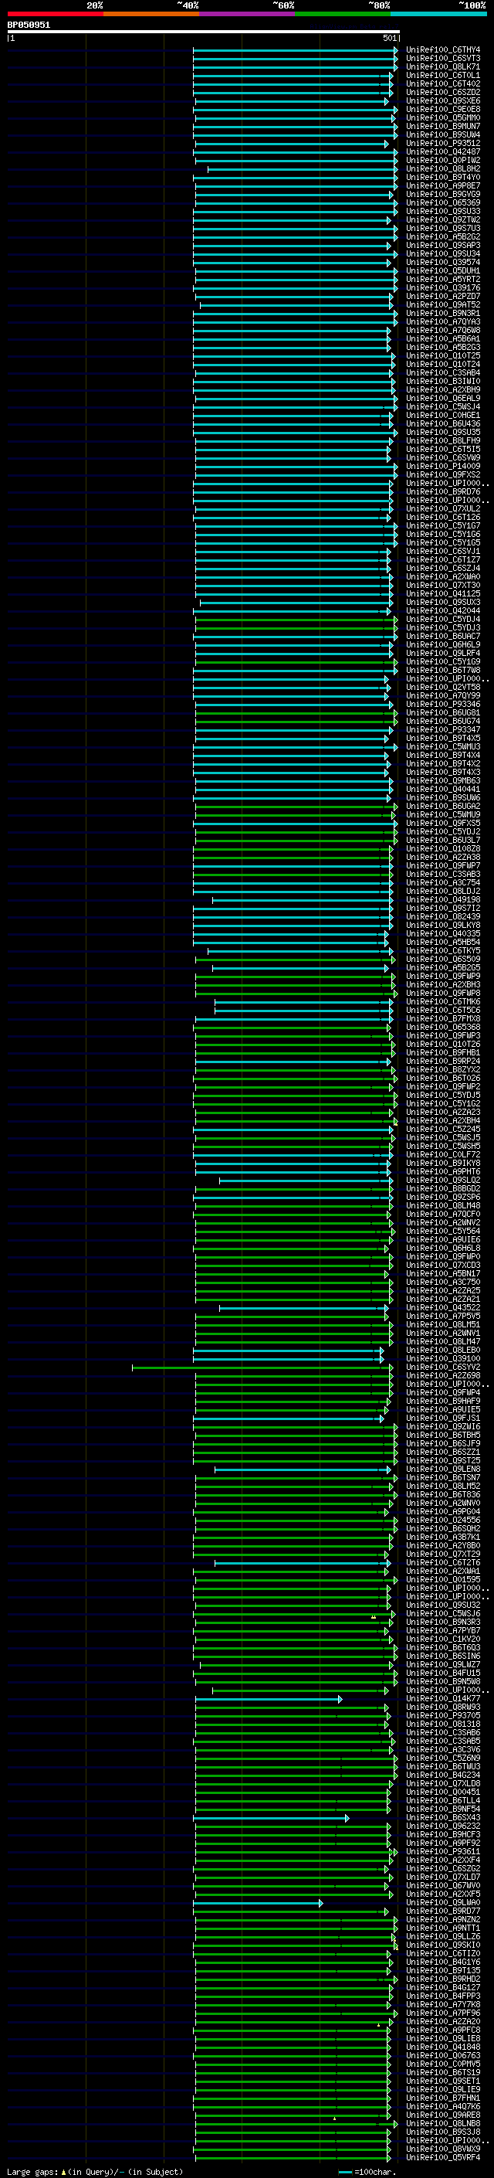Image resolution: width=494 pixels, height=2178 pixels.
Task: Select the UniRef100_Q5VRF4 hit label
Action: [x=442, y=2158]
